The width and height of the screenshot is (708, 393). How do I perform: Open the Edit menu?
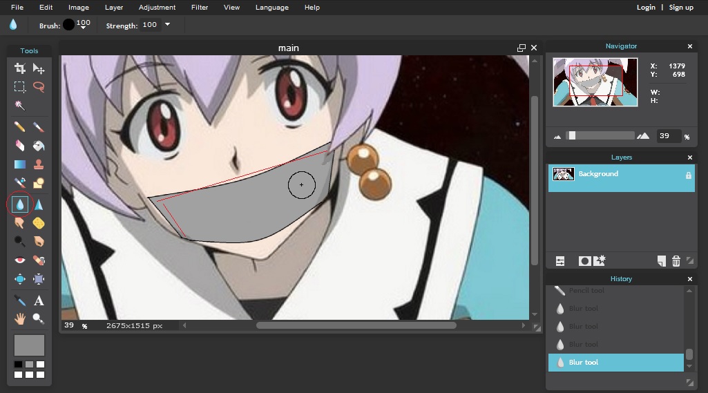pyautogui.click(x=46, y=7)
